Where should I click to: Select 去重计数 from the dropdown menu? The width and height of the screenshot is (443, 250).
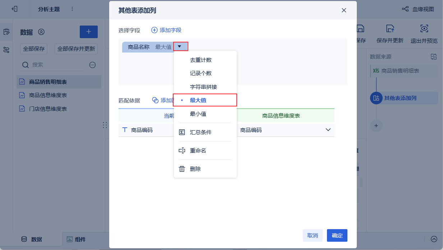(x=200, y=60)
